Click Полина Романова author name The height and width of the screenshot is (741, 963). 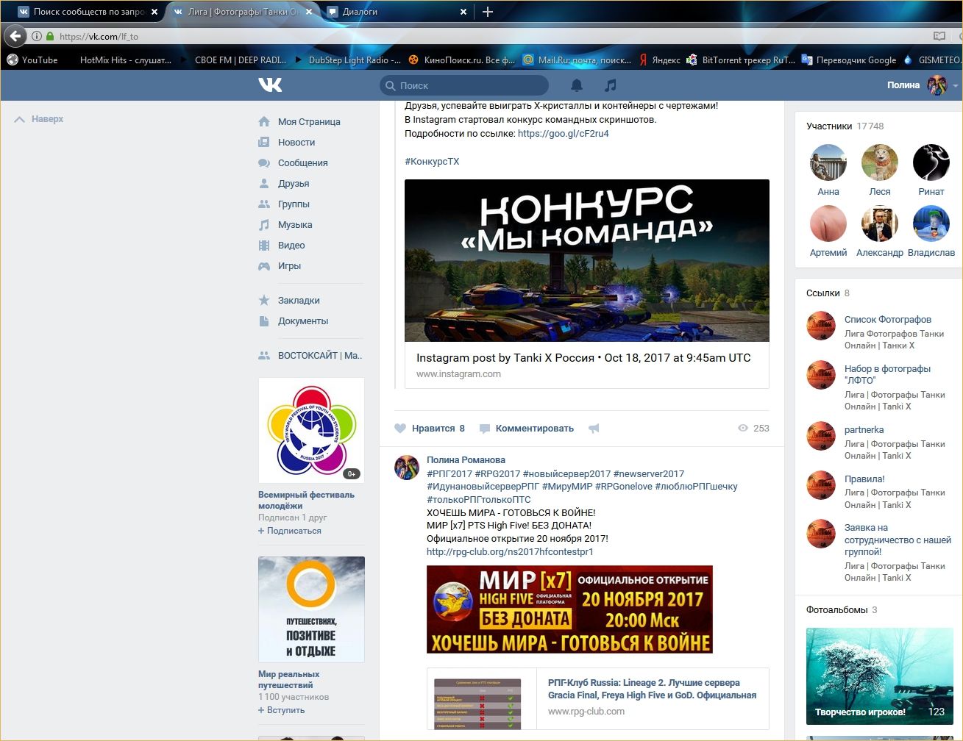pyautogui.click(x=466, y=460)
